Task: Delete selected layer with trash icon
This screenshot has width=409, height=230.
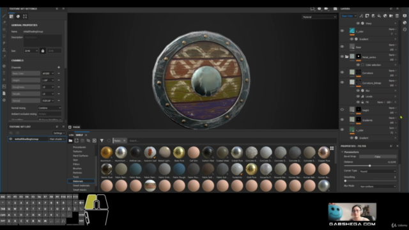Action: [x=397, y=16]
